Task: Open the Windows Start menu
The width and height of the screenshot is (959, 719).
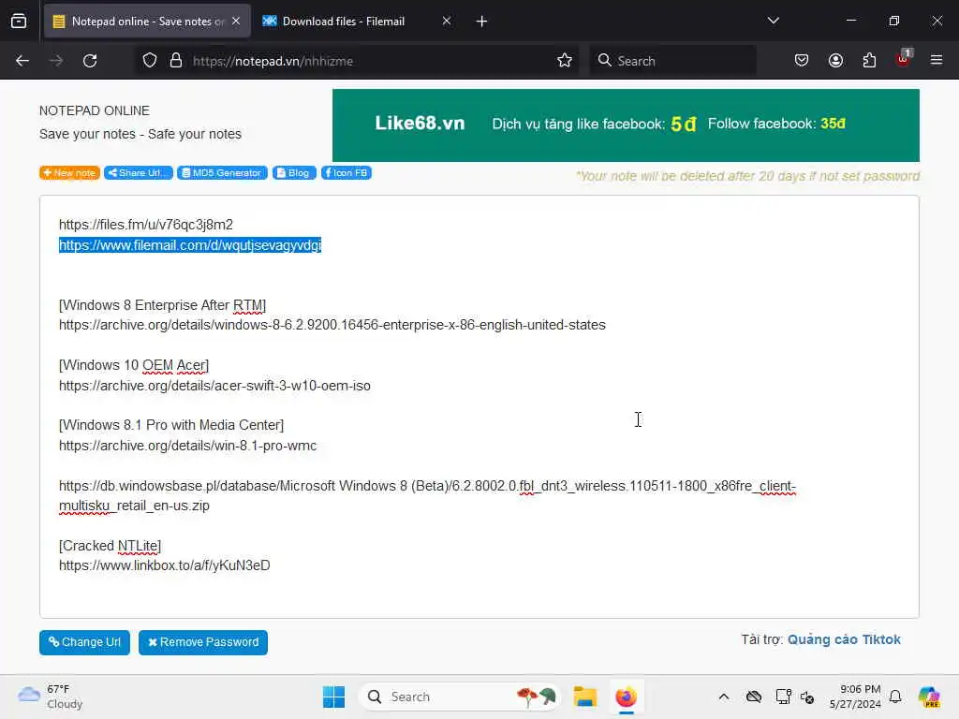Action: 334,697
